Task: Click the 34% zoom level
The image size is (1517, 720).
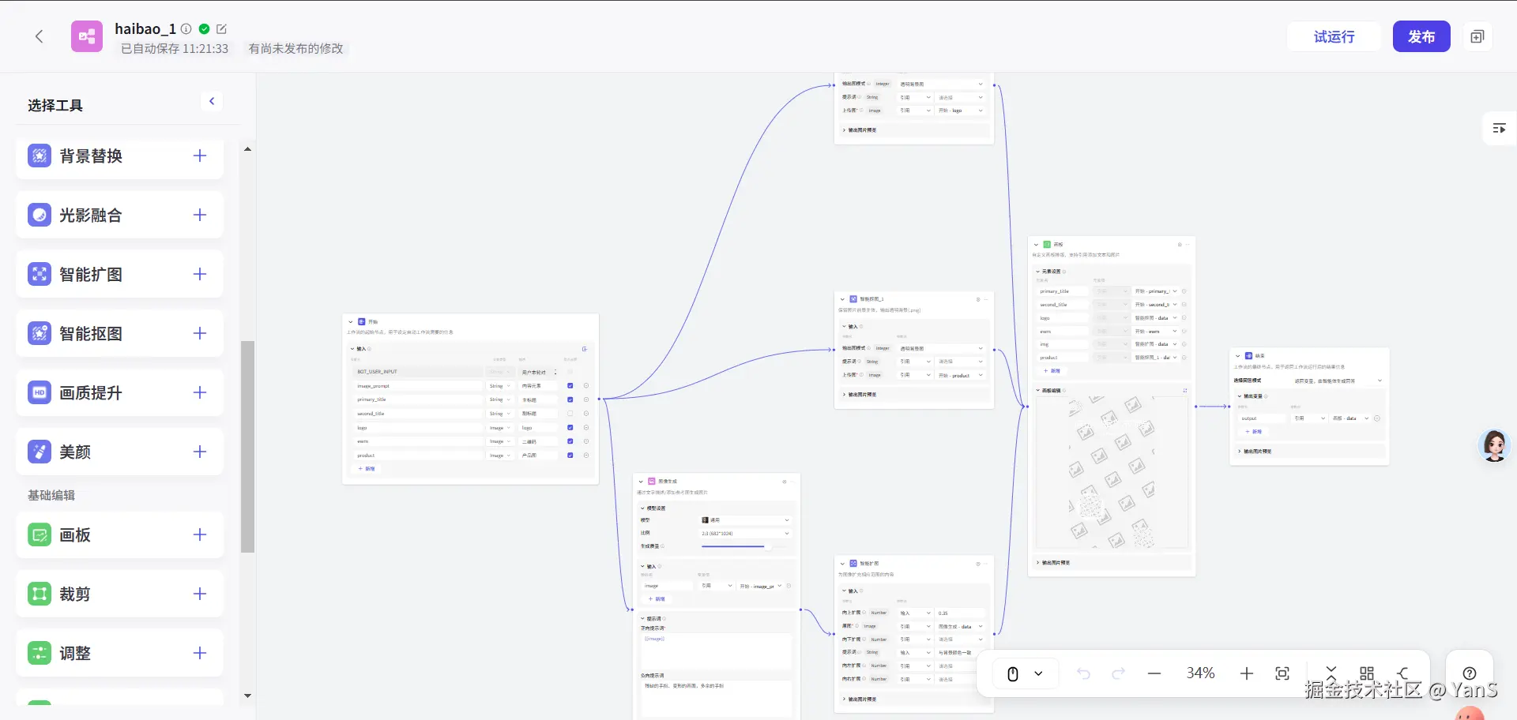Action: coord(1200,673)
